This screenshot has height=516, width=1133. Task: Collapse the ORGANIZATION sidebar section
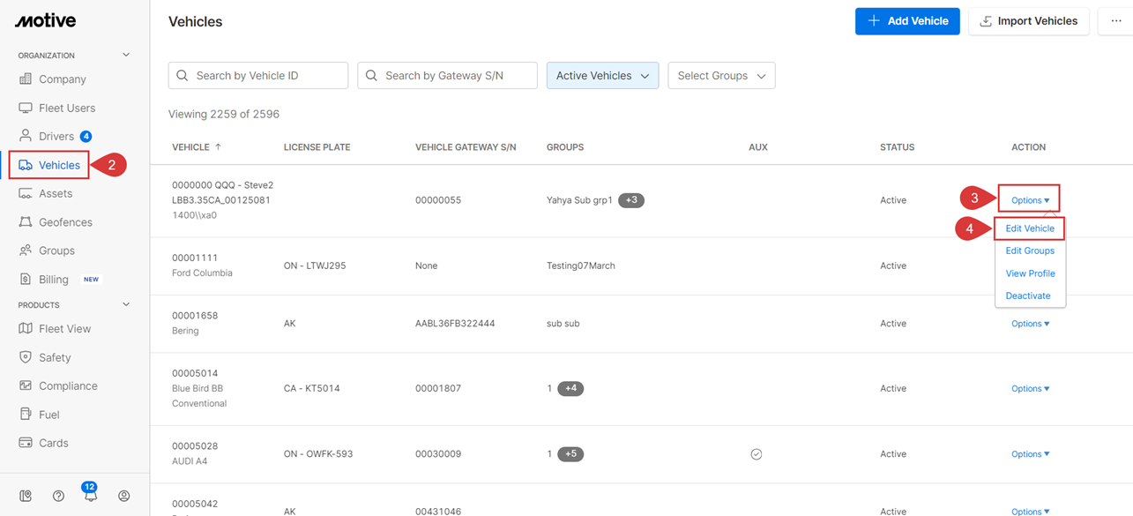pos(125,54)
